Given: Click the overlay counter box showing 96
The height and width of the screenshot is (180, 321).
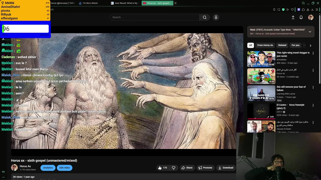Looking at the screenshot, I should pos(25,29).
